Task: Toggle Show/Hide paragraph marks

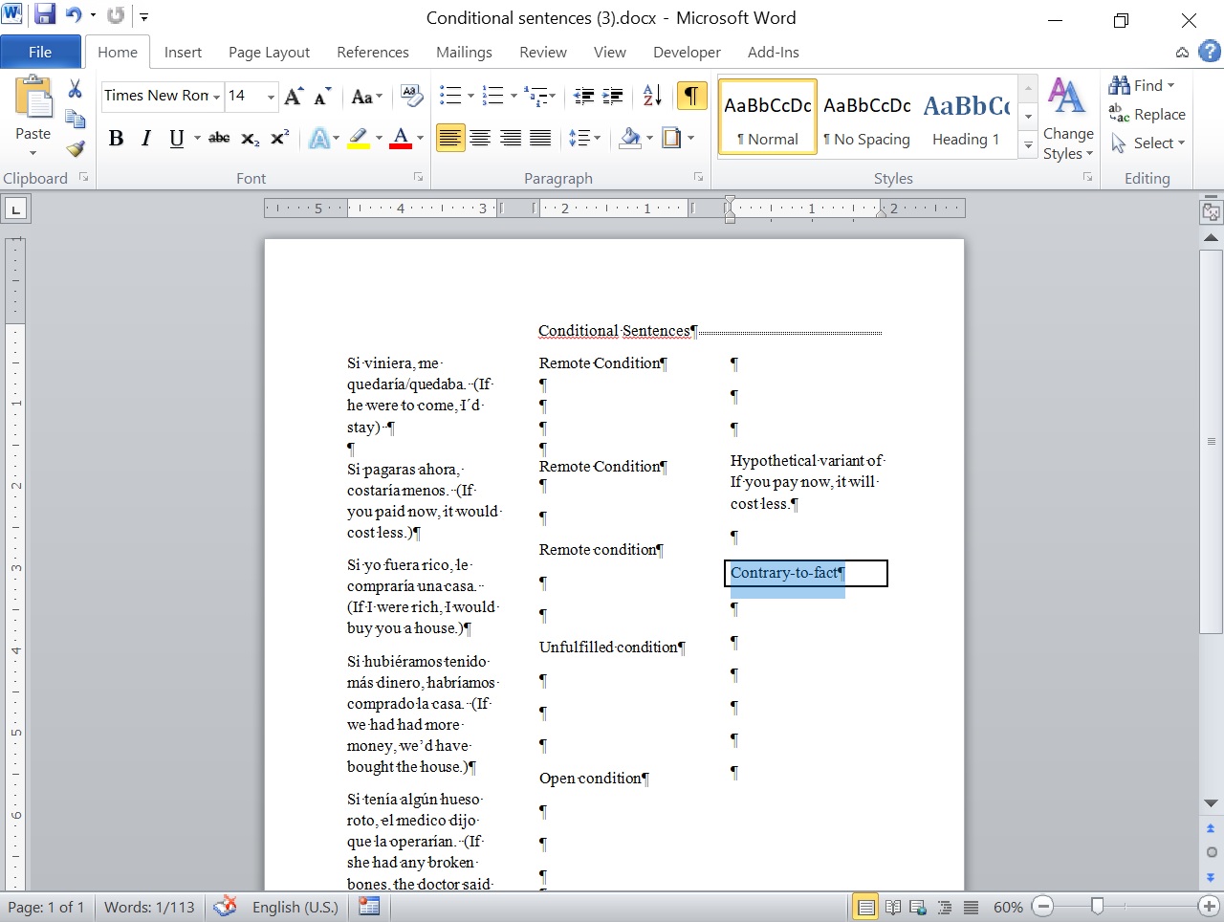Action: pyautogui.click(x=691, y=96)
